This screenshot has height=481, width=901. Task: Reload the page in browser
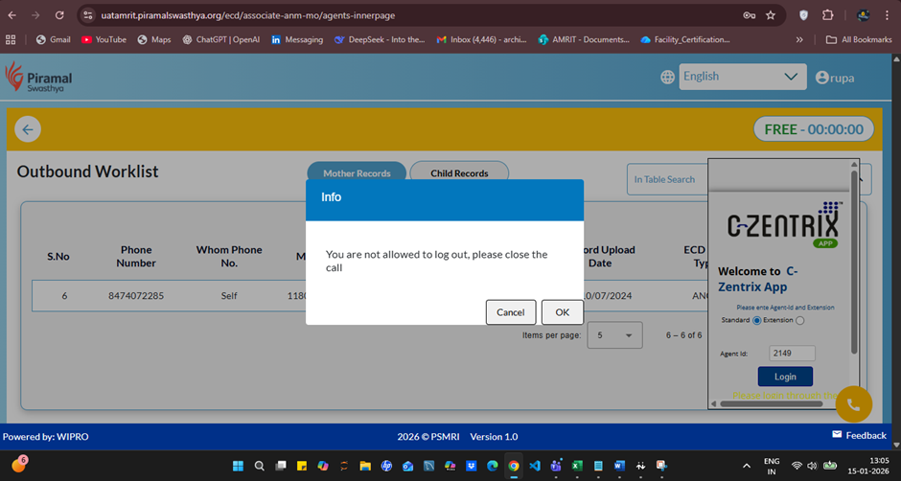click(x=59, y=15)
